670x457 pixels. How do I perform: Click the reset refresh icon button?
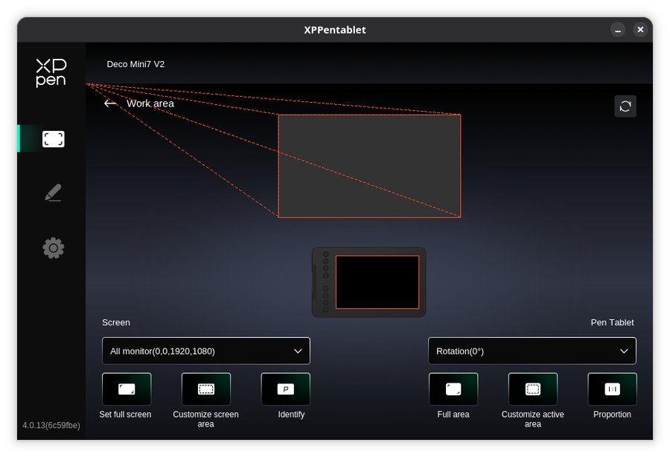625,106
